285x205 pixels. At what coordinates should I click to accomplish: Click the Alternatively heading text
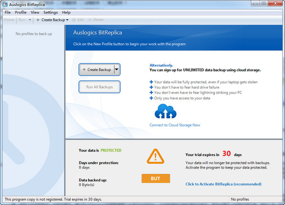tap(161, 65)
